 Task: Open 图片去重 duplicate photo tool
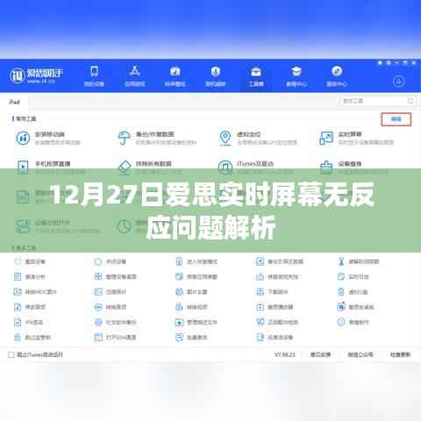click(x=191, y=292)
